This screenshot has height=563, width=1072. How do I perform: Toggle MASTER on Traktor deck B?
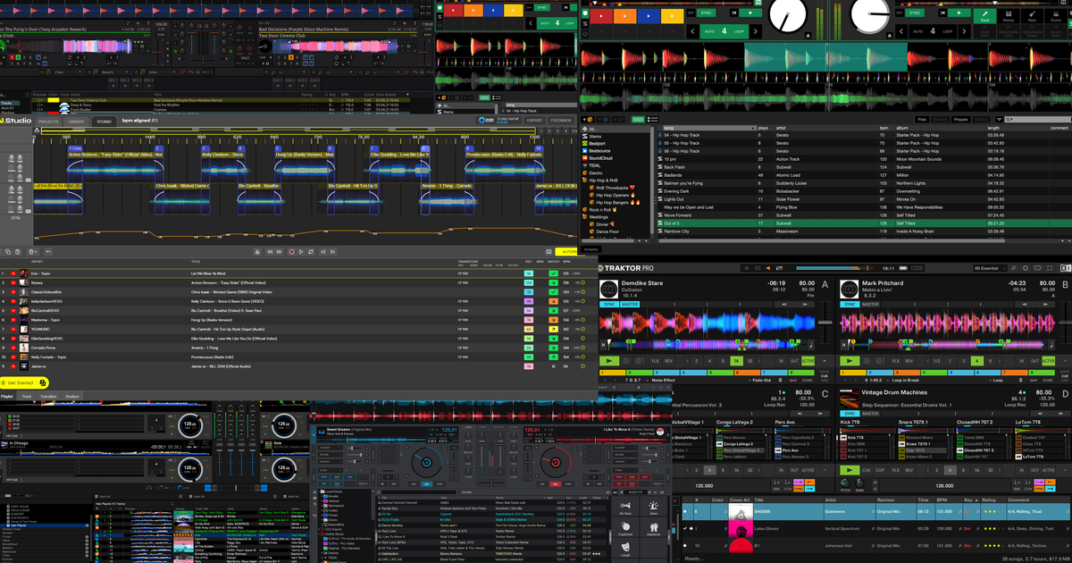tap(870, 304)
